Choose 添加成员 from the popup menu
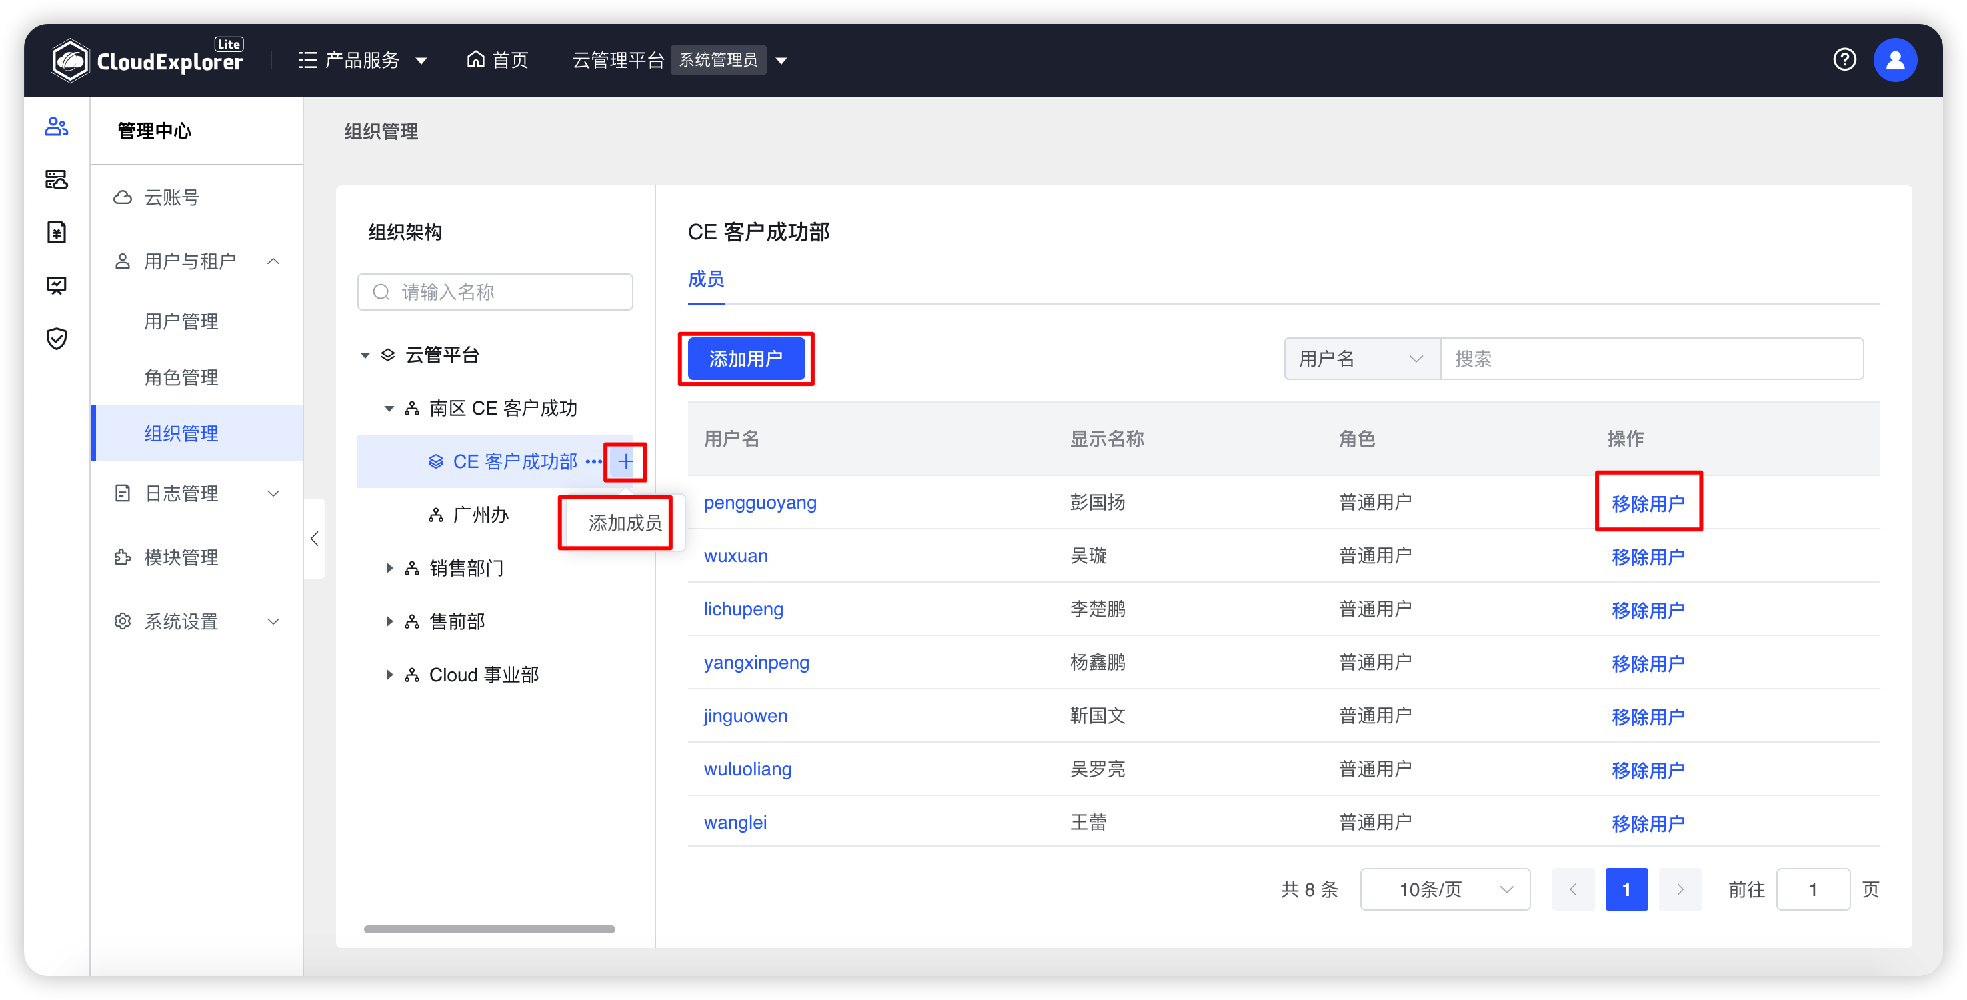The width and height of the screenshot is (1967, 1000). pos(624,523)
